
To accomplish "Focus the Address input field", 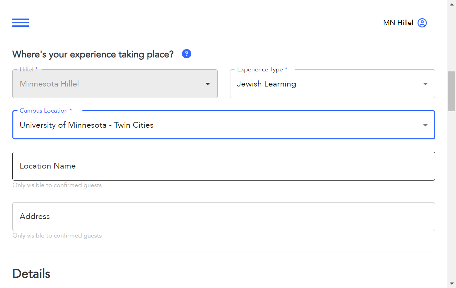I will pyautogui.click(x=224, y=217).
